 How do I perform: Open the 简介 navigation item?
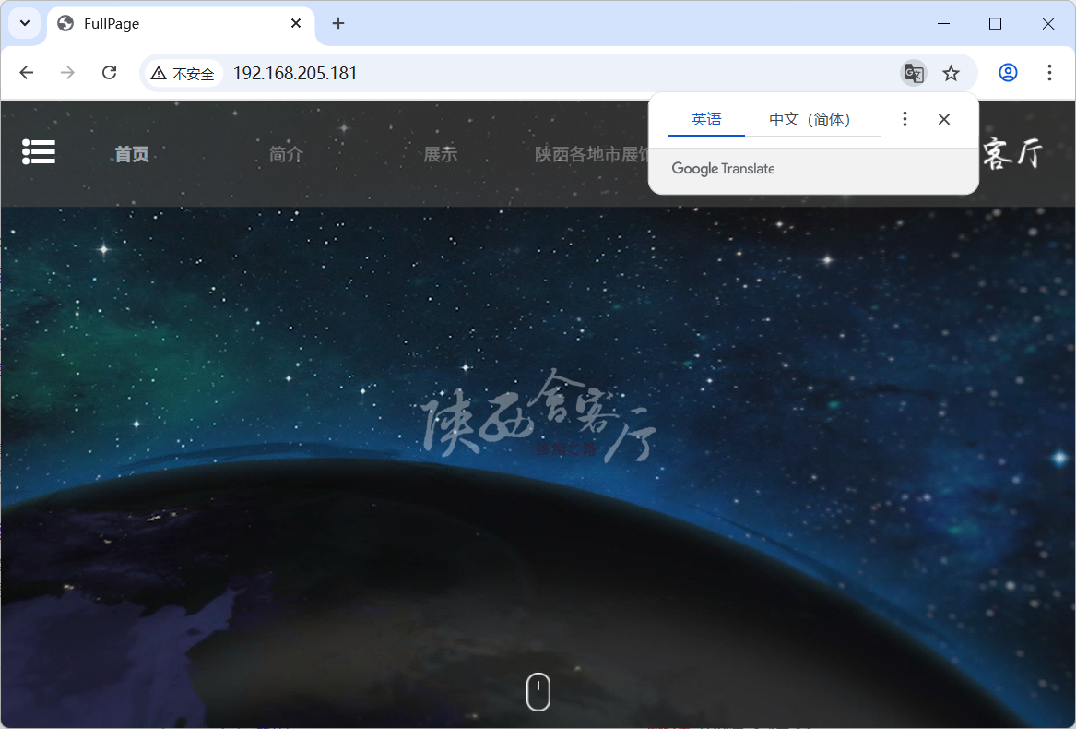coord(286,154)
